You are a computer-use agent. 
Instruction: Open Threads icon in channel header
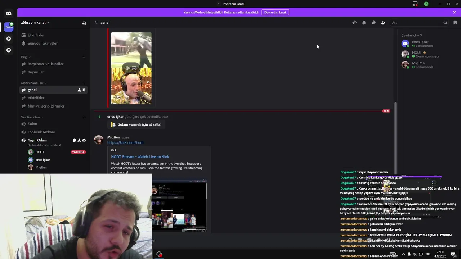pos(354,22)
